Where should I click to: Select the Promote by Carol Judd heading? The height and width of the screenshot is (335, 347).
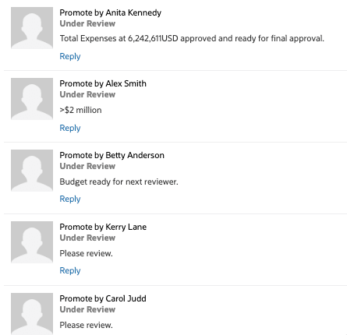tap(103, 298)
